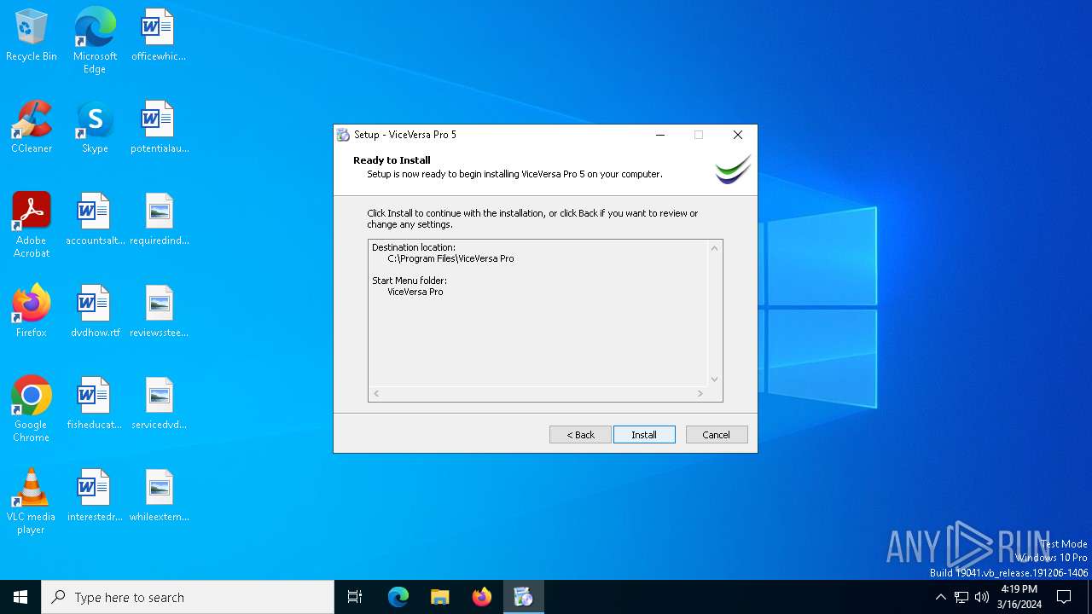The width and height of the screenshot is (1092, 614).
Task: Select the reviewsstee... image file
Action: (159, 310)
